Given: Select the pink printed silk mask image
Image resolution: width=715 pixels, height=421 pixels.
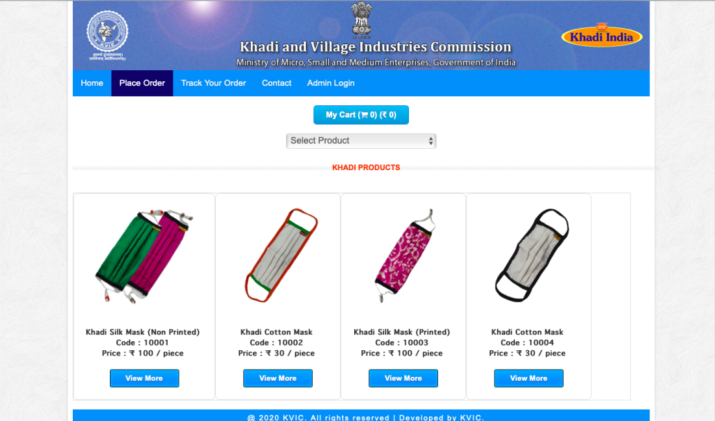Looking at the screenshot, I should pos(404,255).
